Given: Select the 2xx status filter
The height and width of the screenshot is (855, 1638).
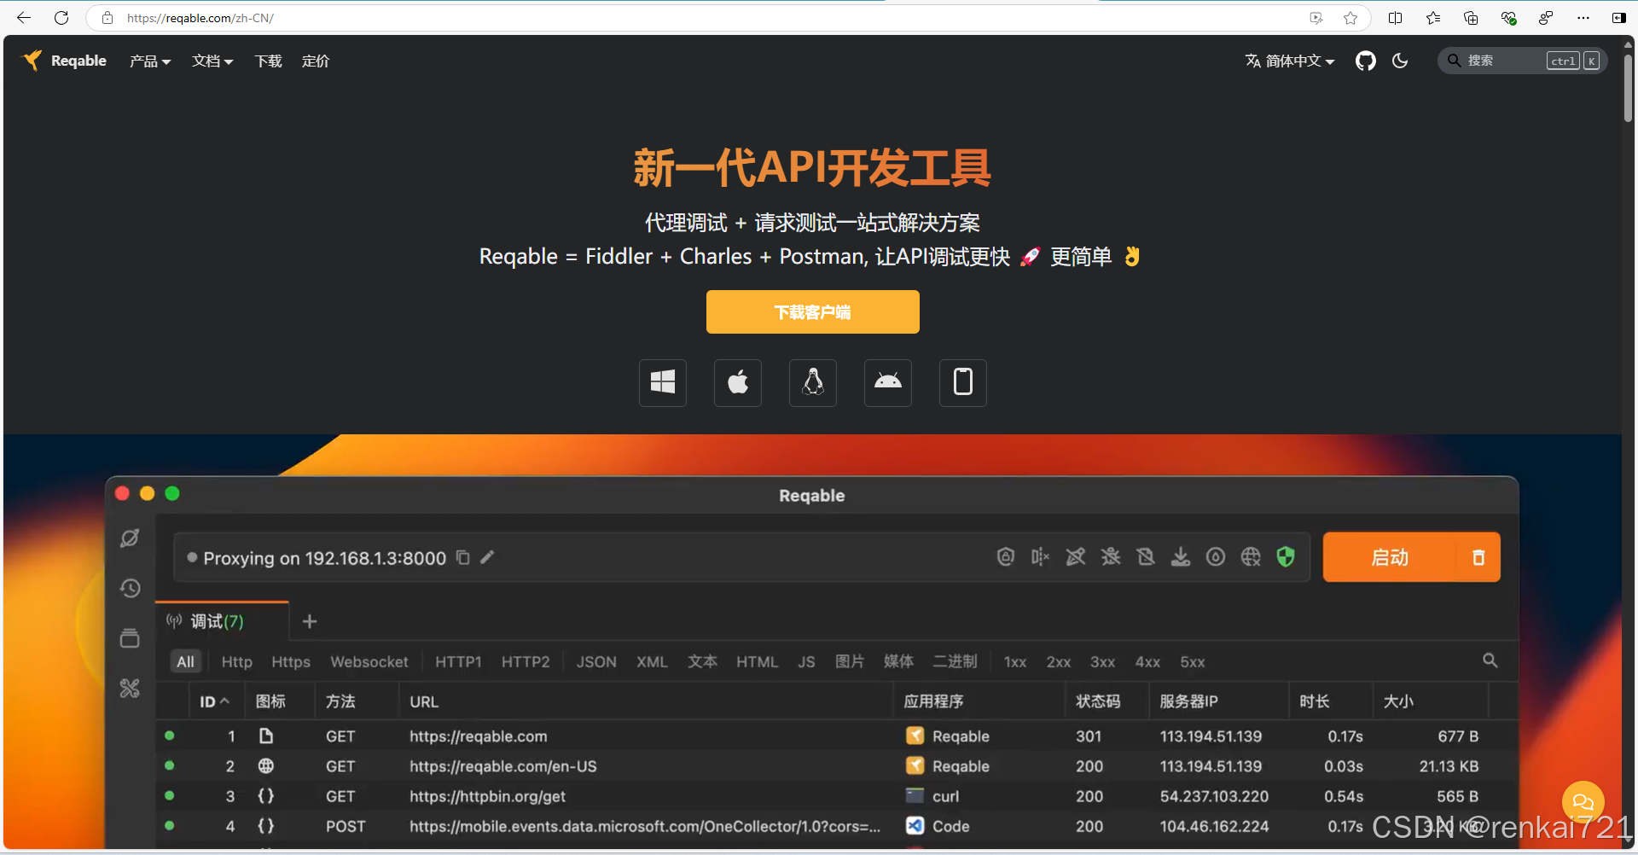Looking at the screenshot, I should click(x=1059, y=662).
